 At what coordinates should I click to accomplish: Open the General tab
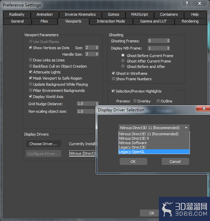(x=17, y=21)
